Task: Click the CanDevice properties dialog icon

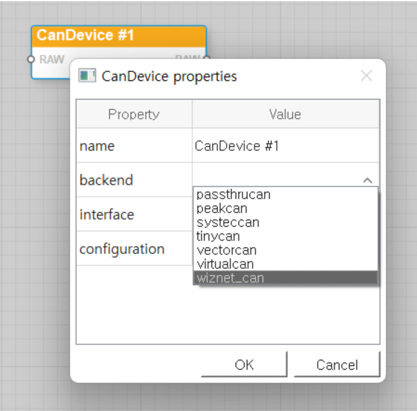Action: point(87,77)
